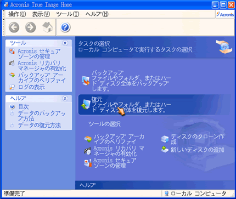The height and width of the screenshot is (199, 236).
Task: Open 目次 help link
Action: pos(24,106)
